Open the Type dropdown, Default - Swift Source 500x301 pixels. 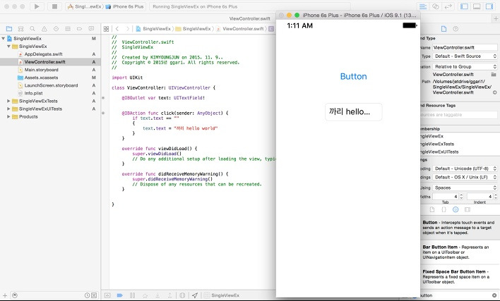pyautogui.click(x=465, y=56)
